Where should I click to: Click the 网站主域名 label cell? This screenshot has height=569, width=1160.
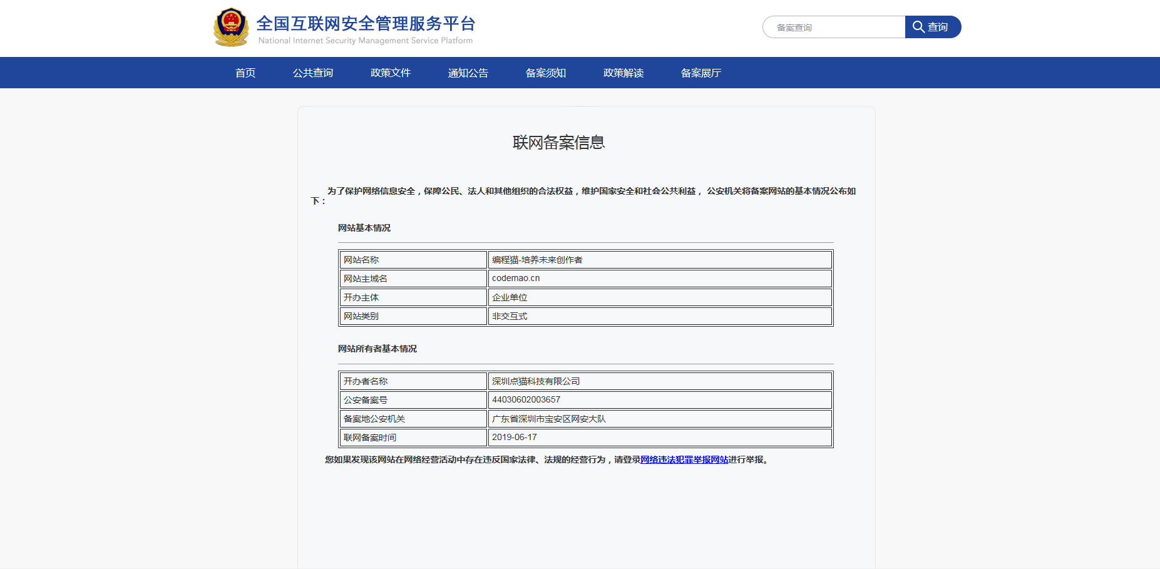tap(413, 279)
